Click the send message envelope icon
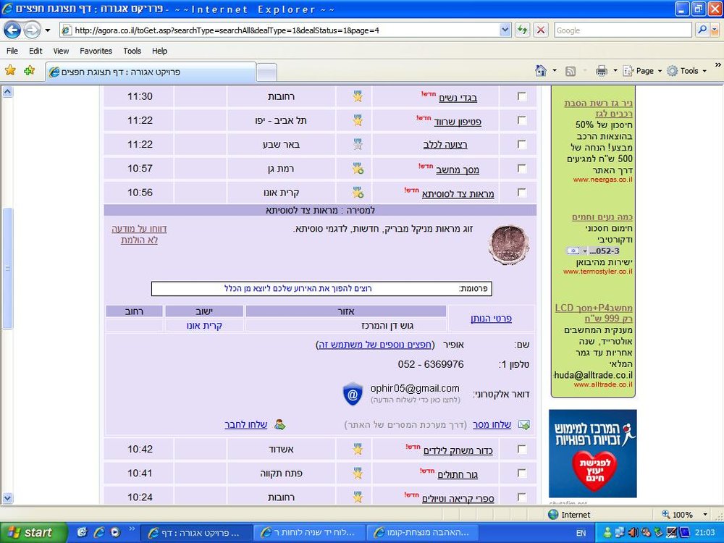724x543 pixels. 524,425
